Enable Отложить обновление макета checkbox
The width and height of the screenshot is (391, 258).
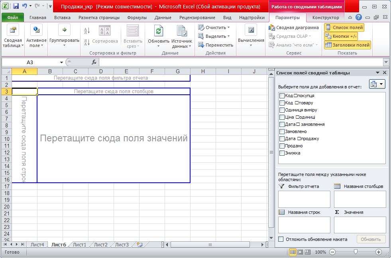coord(281,239)
